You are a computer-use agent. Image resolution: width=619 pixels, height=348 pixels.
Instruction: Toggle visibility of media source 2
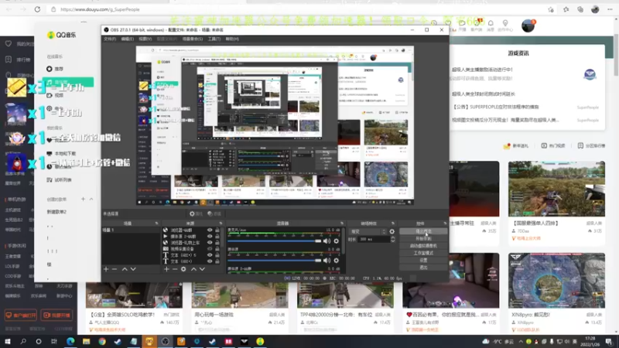(x=210, y=237)
